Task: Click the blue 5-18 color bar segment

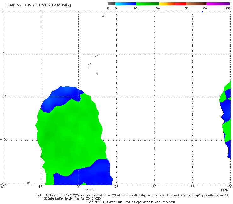Action: click(x=126, y=4)
